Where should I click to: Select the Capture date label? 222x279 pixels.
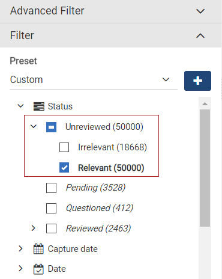click(73, 249)
